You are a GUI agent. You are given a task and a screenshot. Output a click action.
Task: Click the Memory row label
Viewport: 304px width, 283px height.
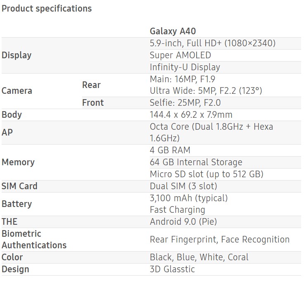coord(18,162)
